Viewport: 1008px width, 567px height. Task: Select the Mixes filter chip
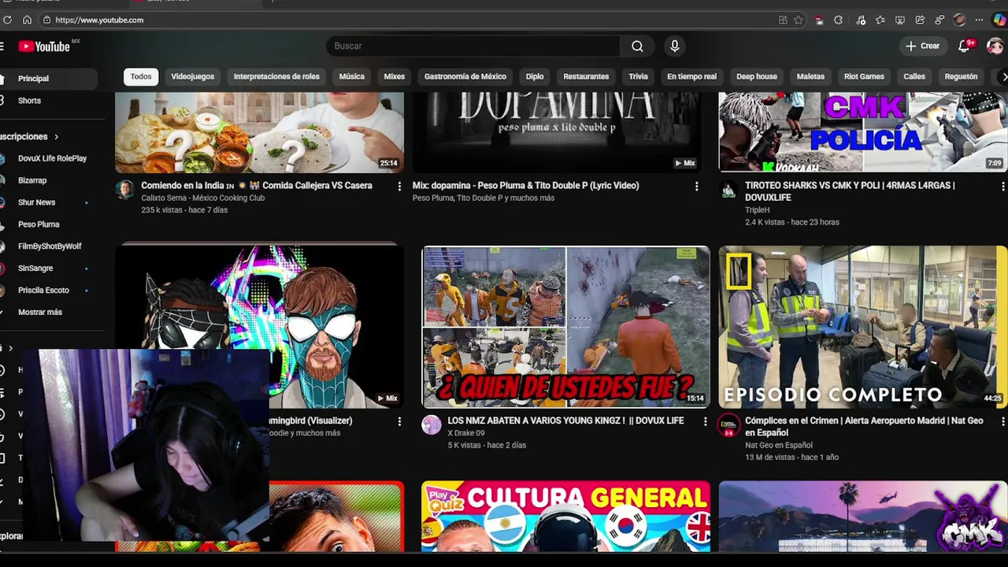(x=394, y=76)
